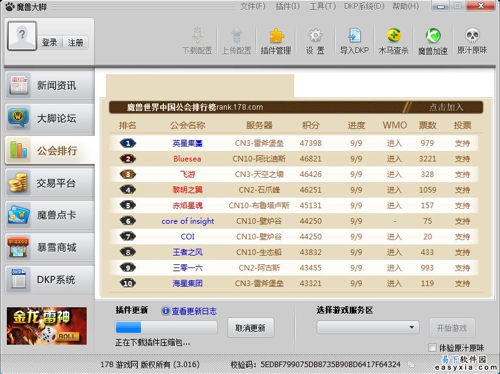Click 支持 vote for core of insight

(463, 221)
